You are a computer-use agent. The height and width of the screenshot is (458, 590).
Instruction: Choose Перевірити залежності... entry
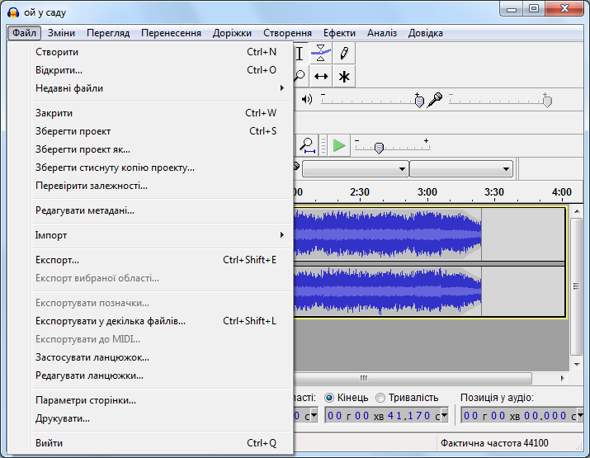tap(163, 186)
